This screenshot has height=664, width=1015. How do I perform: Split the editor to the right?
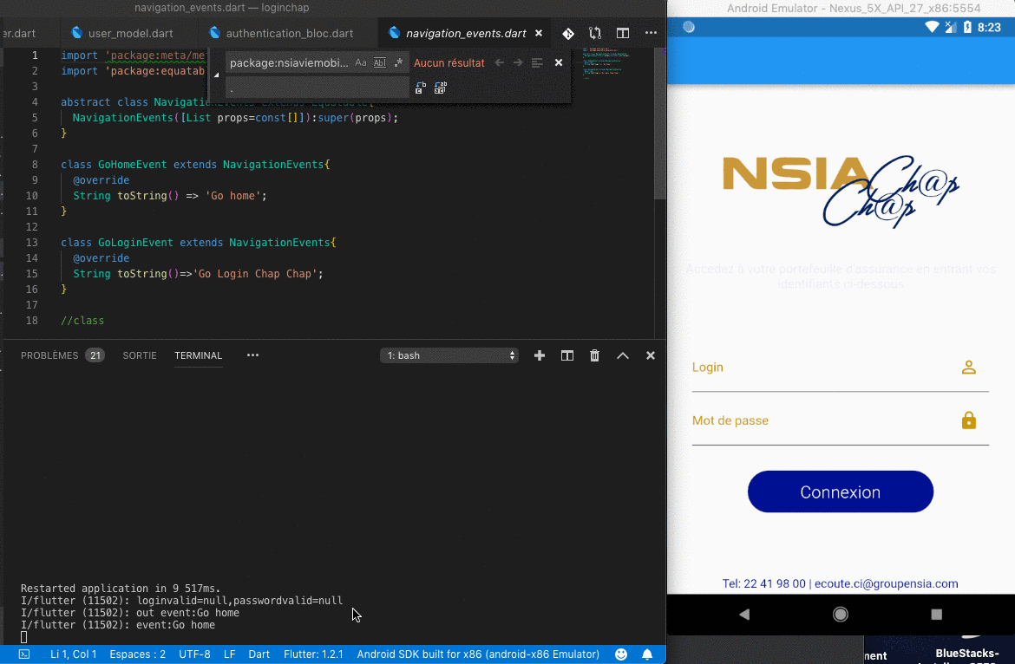tap(623, 33)
